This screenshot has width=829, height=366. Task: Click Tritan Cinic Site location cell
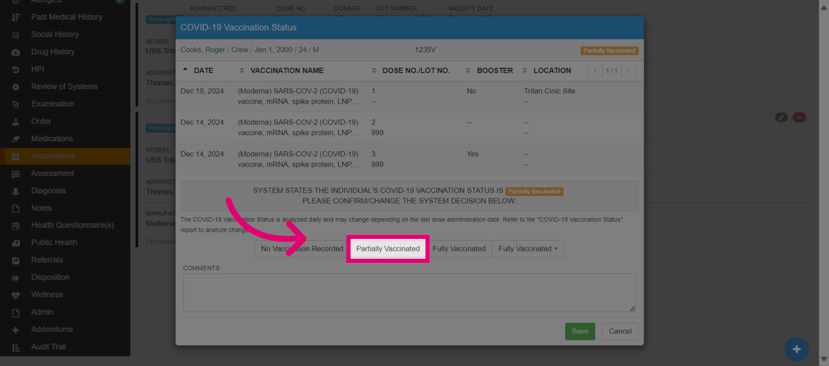click(x=549, y=91)
